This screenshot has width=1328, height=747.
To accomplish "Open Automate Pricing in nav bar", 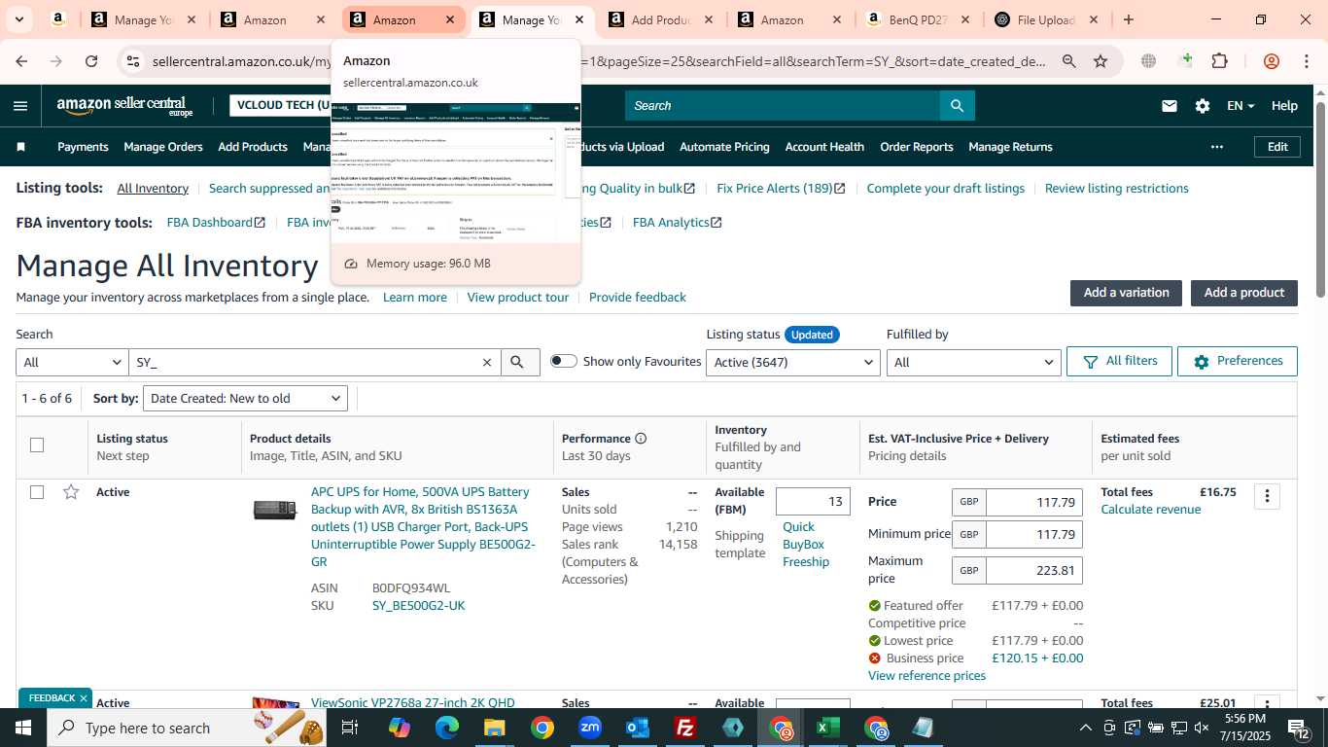I will point(724,147).
